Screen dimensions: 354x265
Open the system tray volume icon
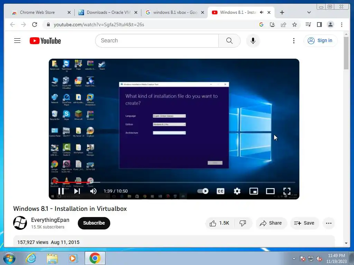tap(319, 258)
